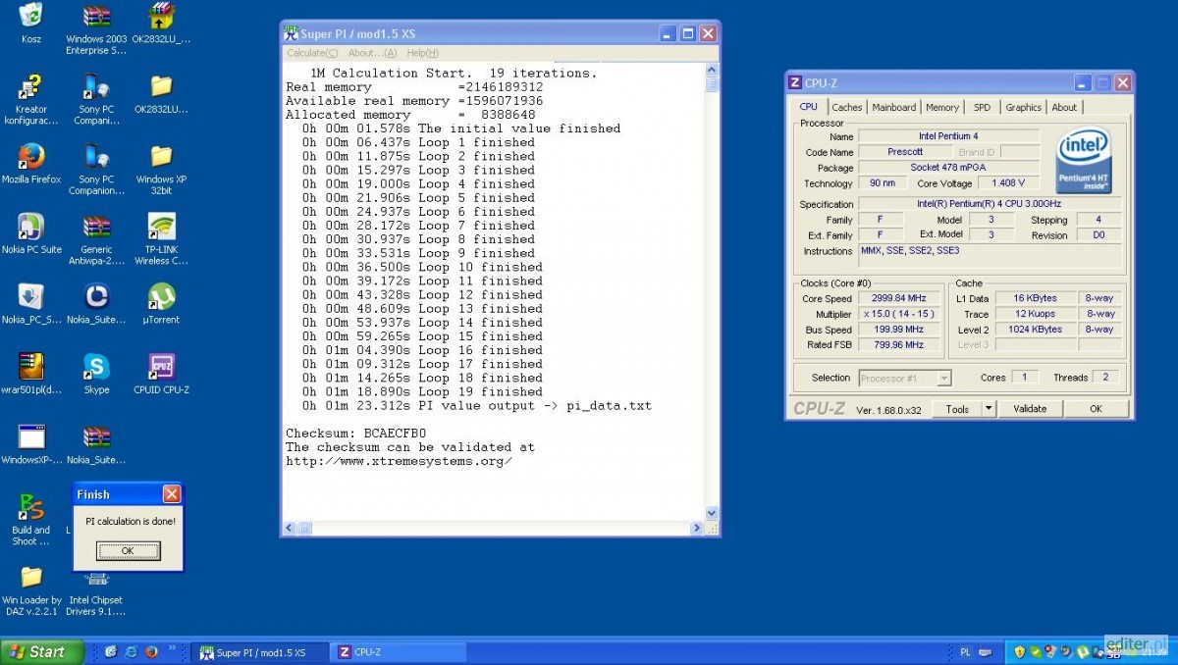Click the Internet Explorer quick launch icon

131,651
